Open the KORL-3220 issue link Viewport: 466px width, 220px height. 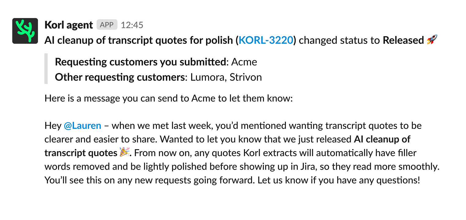(266, 40)
